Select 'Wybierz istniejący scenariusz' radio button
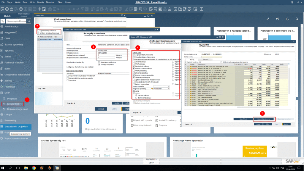Screen dimensions: 304x171 coord(38,33)
